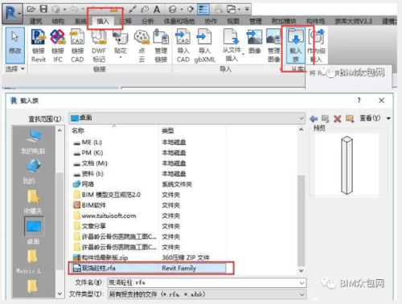Go back with the blue arrow icon
This screenshot has height=304, width=402.
314,118
